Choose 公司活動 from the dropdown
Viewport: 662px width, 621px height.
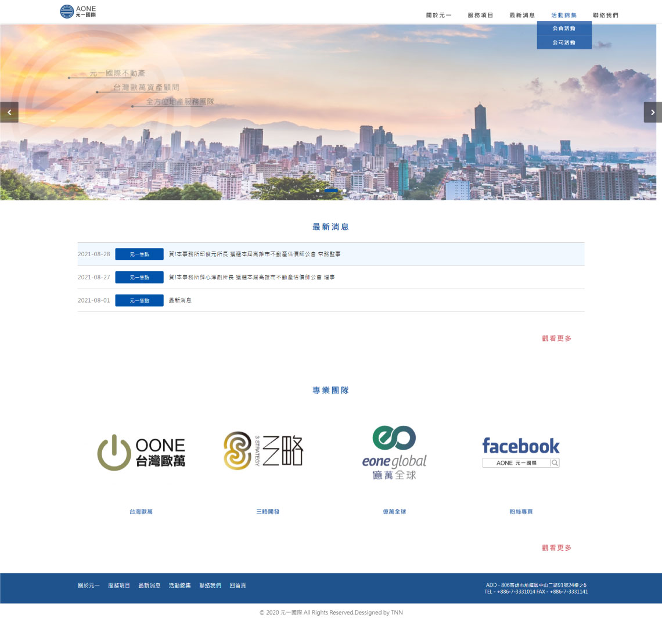[564, 42]
